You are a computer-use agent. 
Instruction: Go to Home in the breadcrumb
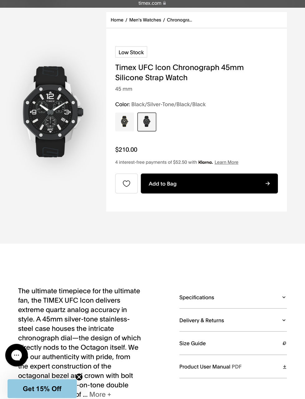pyautogui.click(x=117, y=20)
